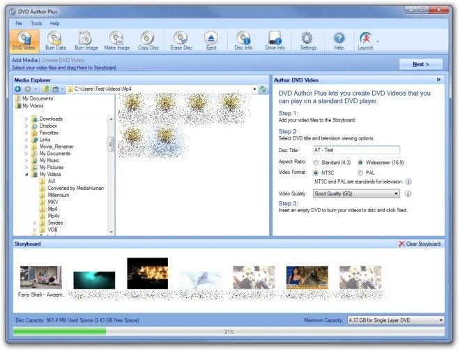This screenshot has width=460, height=351.
Task: Open the Settings gear icon
Action: tap(308, 41)
